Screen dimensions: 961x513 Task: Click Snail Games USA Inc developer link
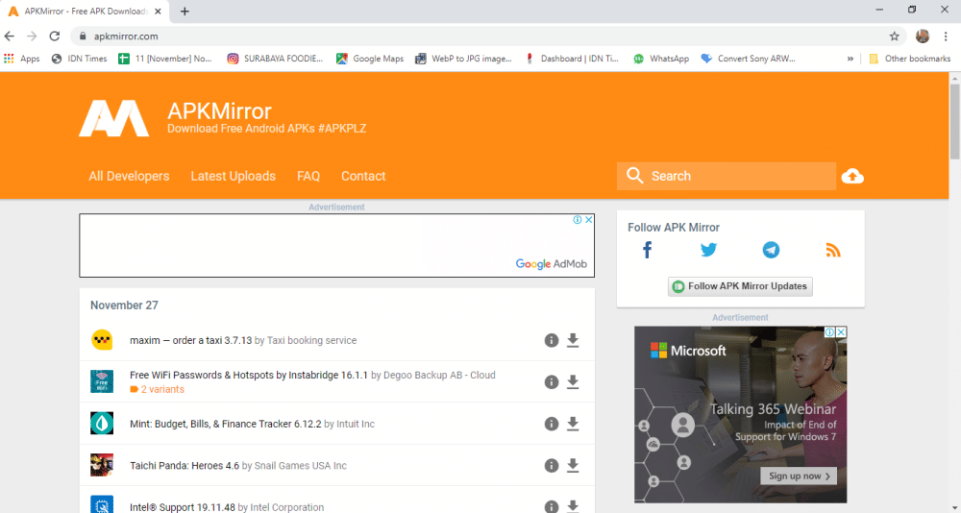300,466
